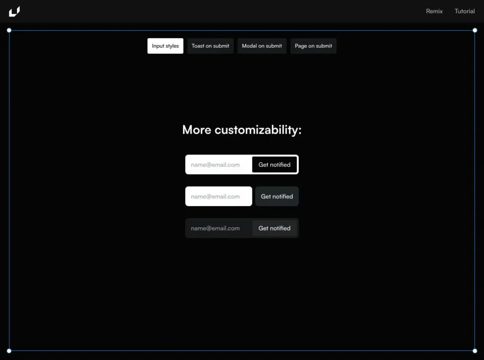This screenshot has height=360, width=484.
Task: Select the Input styles tab
Action: pos(165,46)
